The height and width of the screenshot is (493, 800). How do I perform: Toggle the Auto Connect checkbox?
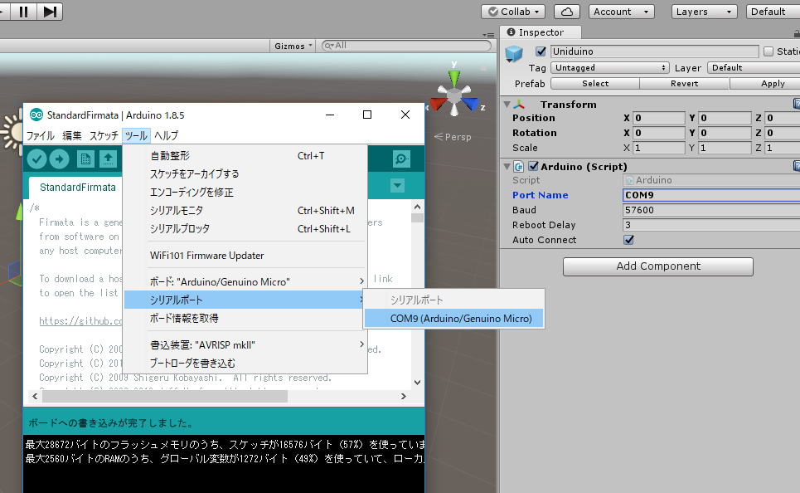click(x=628, y=240)
